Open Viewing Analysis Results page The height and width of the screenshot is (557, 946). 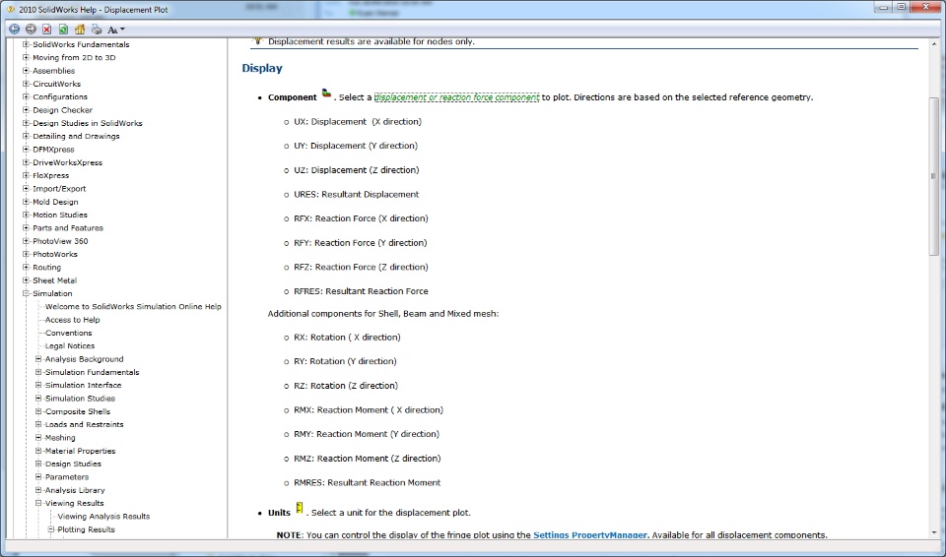[103, 517]
